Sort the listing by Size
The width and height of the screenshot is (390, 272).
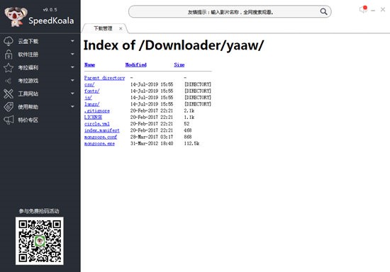(179, 65)
